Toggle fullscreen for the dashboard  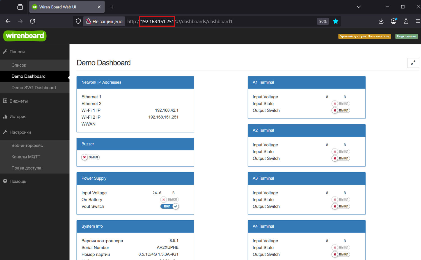[x=413, y=63]
